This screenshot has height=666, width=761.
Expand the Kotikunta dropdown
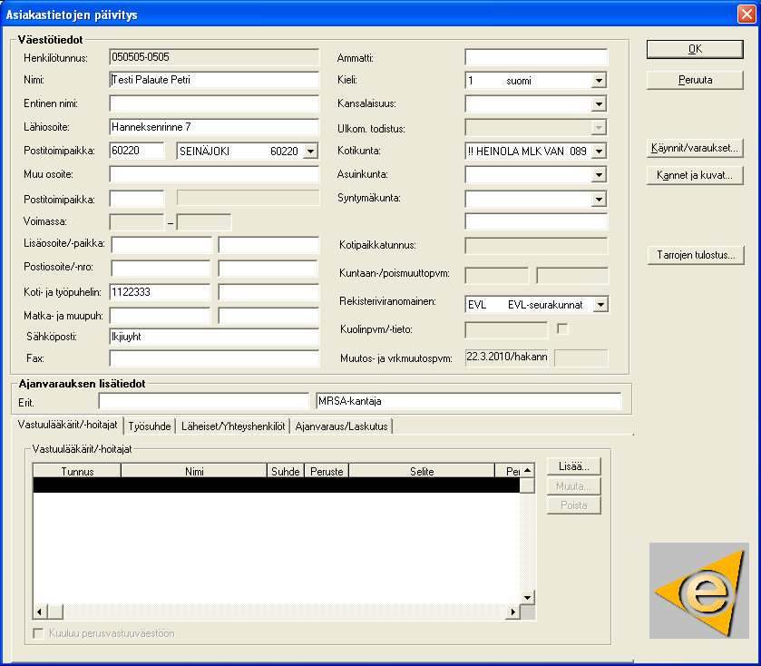(x=599, y=152)
